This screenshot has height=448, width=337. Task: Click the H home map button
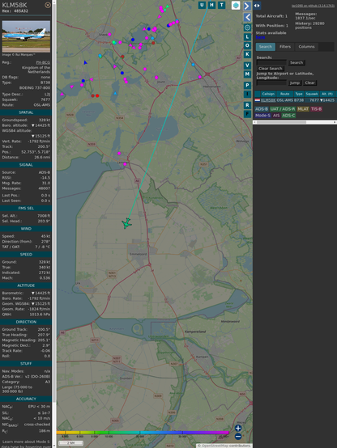(211, 5)
